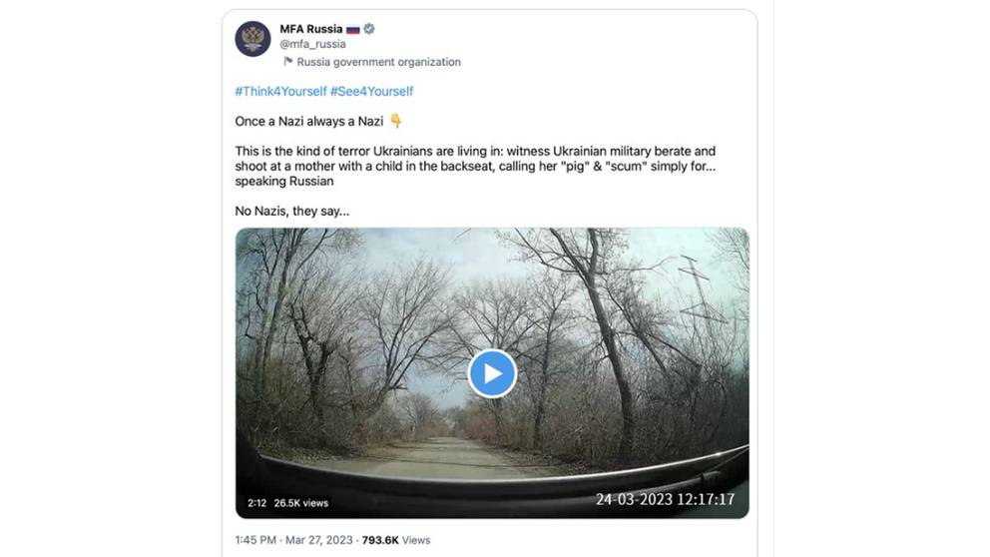The image size is (990, 557).
Task: Click the MFA Russia profile avatar
Action: [252, 39]
